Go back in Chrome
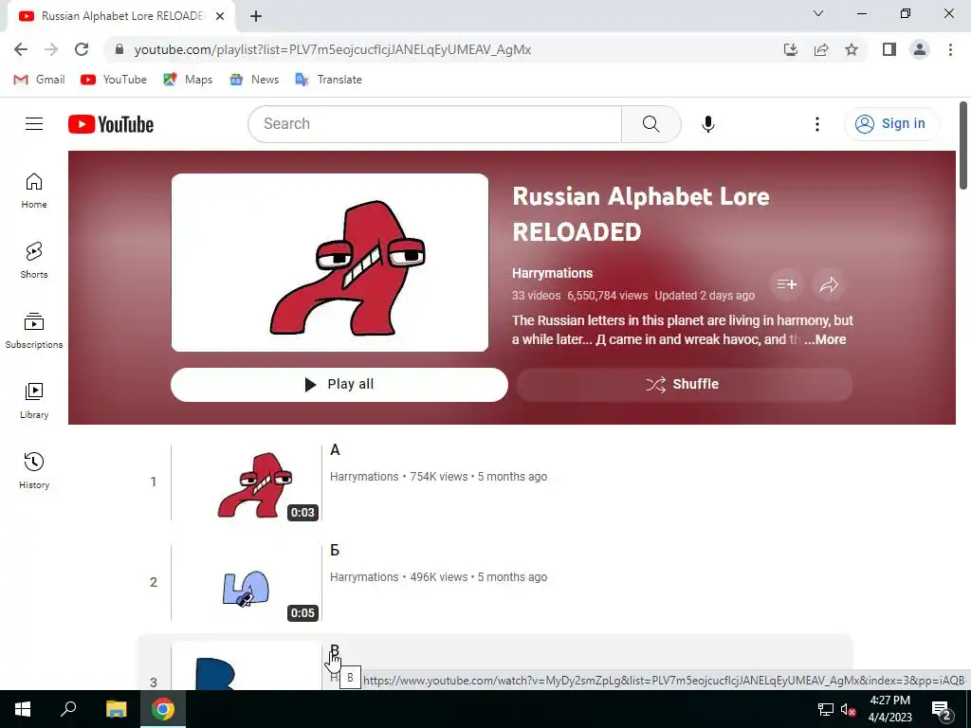Viewport: 971px width, 728px height. (x=21, y=49)
